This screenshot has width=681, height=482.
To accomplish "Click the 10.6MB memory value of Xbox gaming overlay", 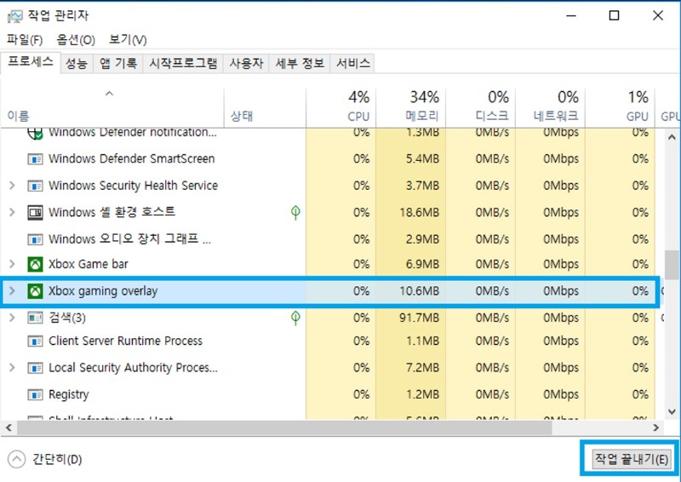I will click(419, 291).
